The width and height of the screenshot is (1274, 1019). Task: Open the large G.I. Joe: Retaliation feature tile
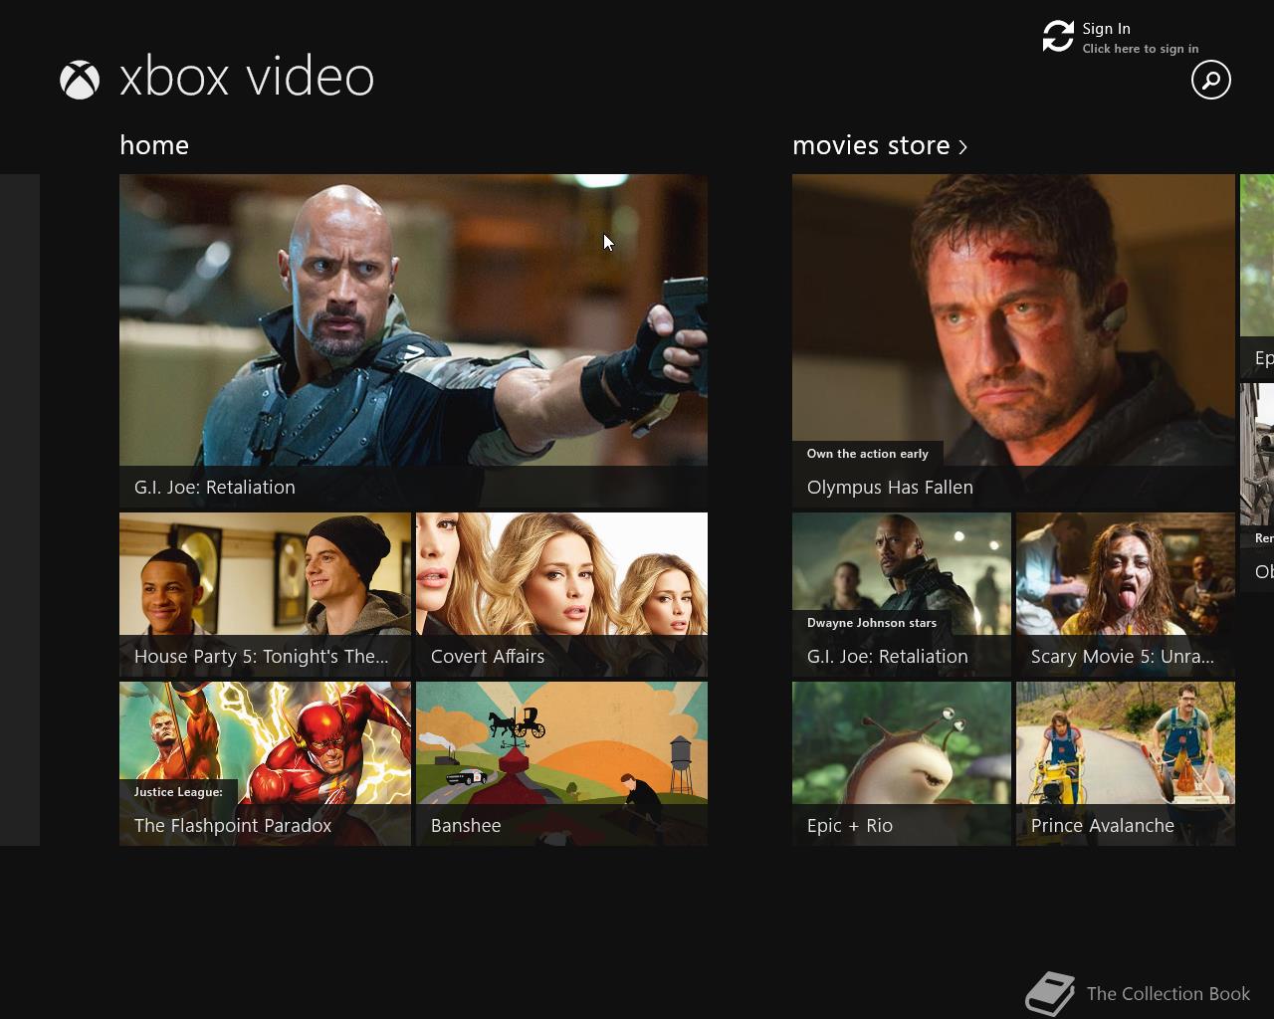point(413,340)
